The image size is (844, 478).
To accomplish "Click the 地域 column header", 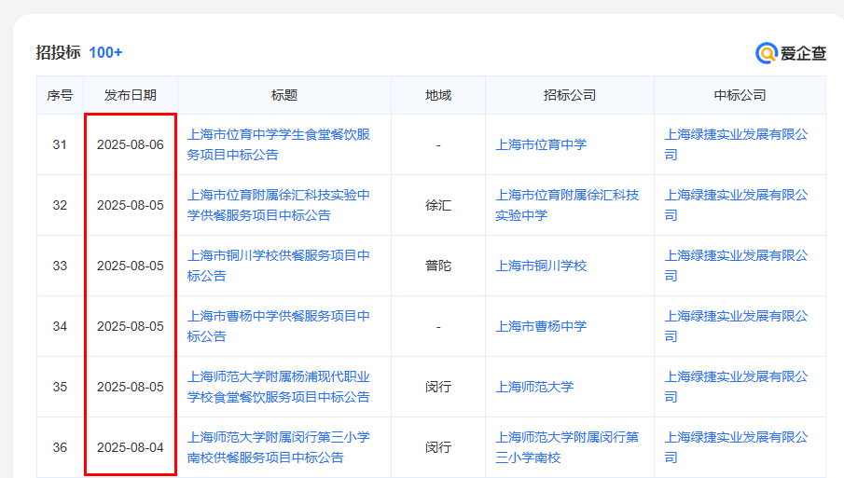I will pyautogui.click(x=438, y=95).
